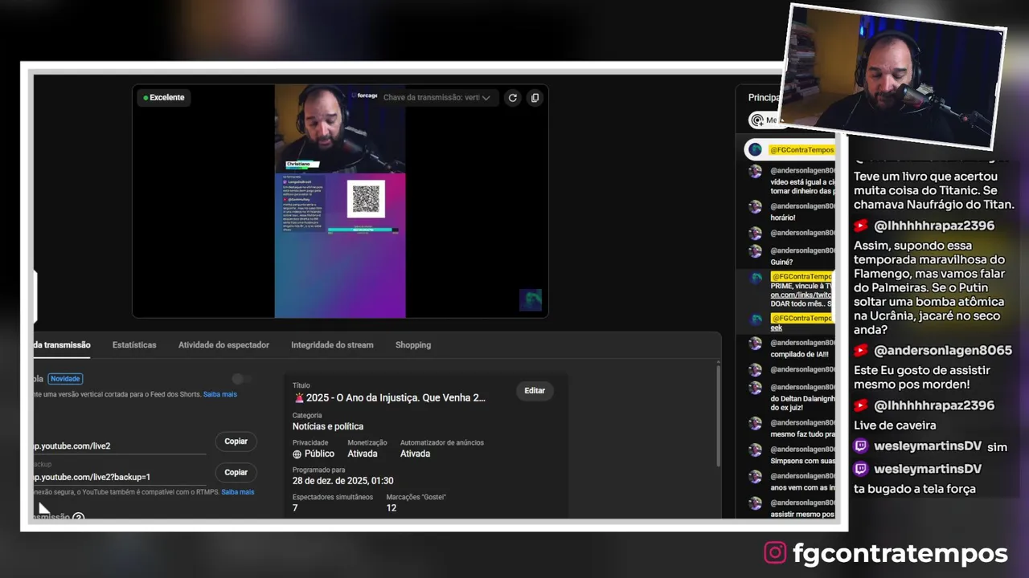Click YouTube icon beside @andersonlagen8065 overlay name
The width and height of the screenshot is (1029, 578).
(x=861, y=351)
